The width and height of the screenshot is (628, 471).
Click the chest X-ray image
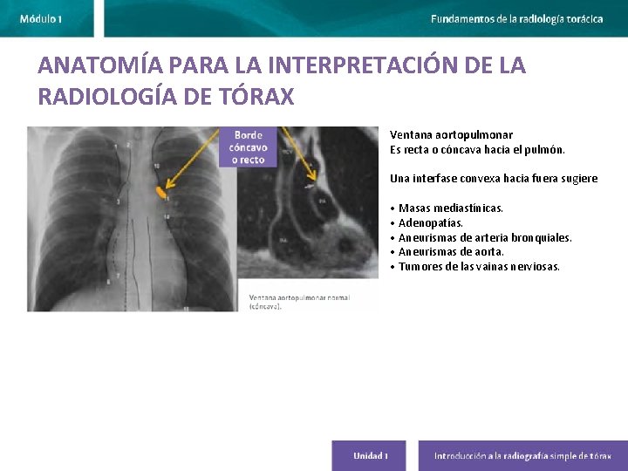[133, 219]
